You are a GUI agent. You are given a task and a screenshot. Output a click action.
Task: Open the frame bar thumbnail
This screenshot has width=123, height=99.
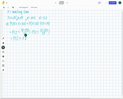click(61, 3)
